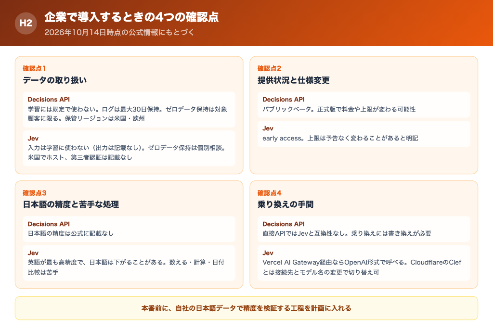
Task: Click the text starting パブリックベータ
Action: (339, 109)
